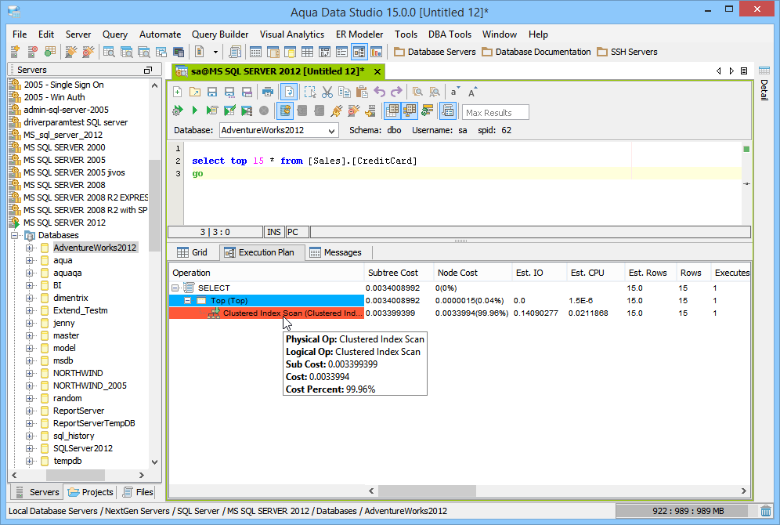The image size is (780, 525).
Task: Open the Database Documentation folder button
Action: point(536,52)
